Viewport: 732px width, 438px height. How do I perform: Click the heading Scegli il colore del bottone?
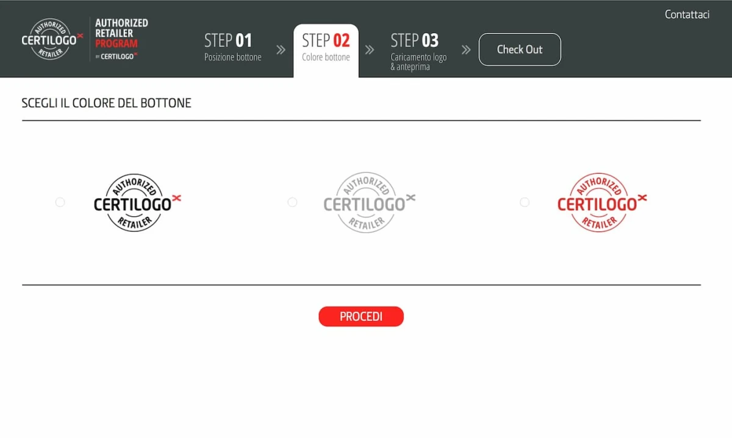tap(106, 103)
